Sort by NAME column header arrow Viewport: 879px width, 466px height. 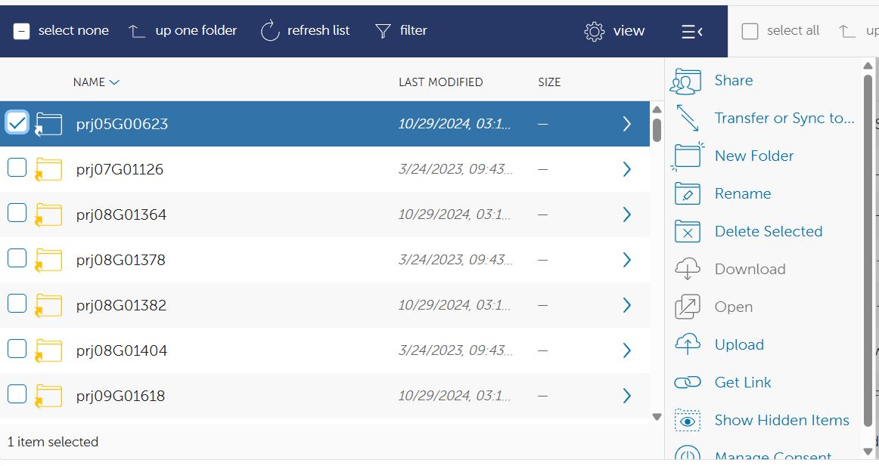pyautogui.click(x=114, y=82)
